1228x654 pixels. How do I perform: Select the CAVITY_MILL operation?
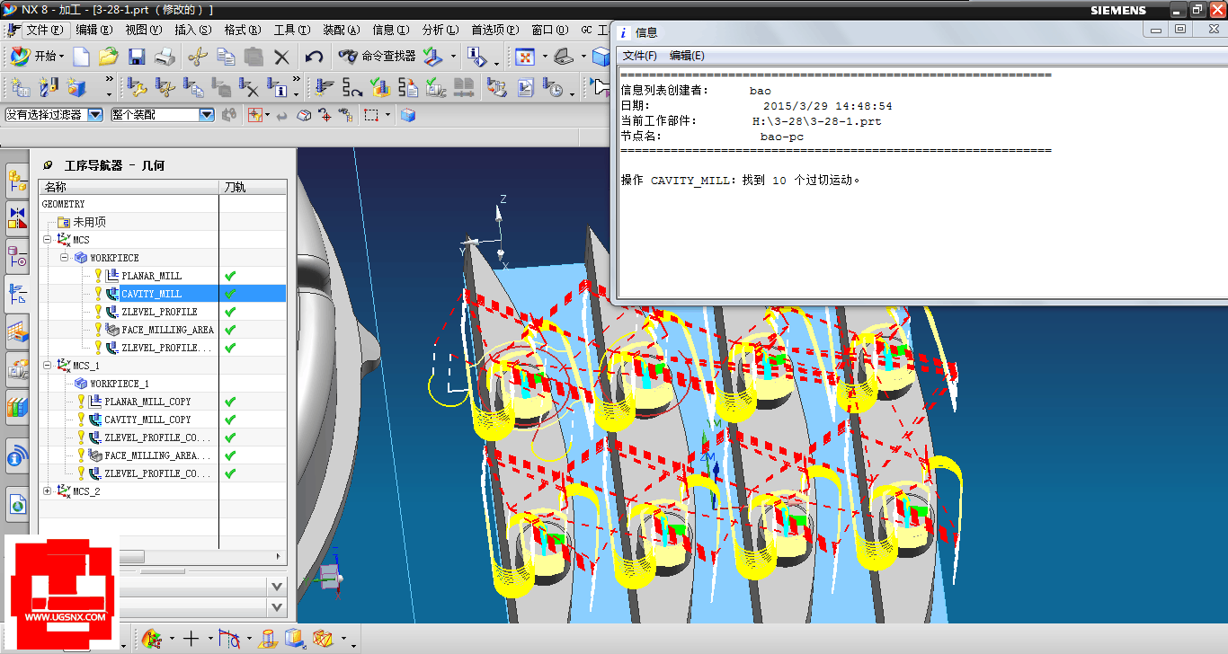[151, 294]
